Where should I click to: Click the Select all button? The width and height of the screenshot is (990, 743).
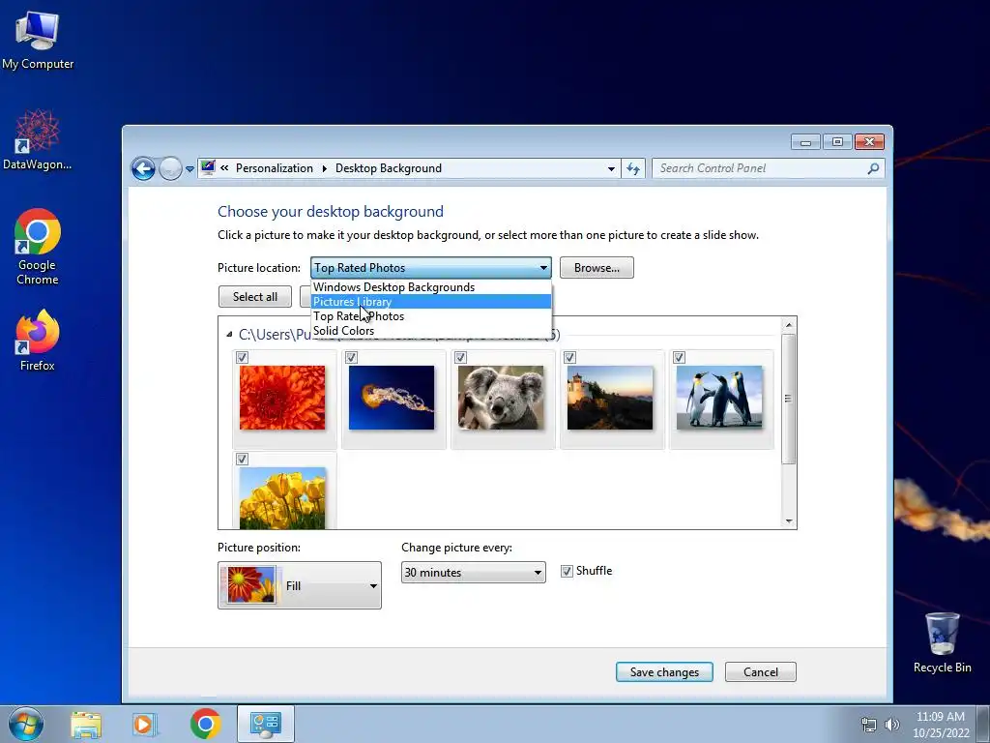255,297
